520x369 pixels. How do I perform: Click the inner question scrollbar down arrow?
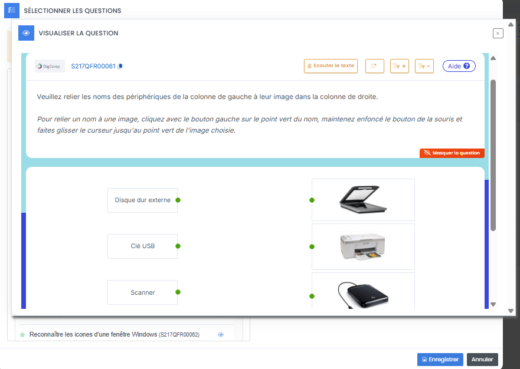(493, 304)
